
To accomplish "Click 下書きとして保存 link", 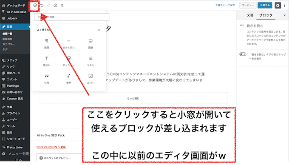I will 225,6.
